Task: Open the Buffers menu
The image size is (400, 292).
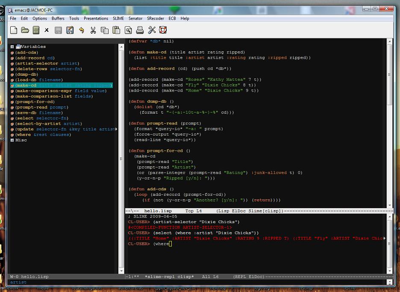Action: (58, 18)
